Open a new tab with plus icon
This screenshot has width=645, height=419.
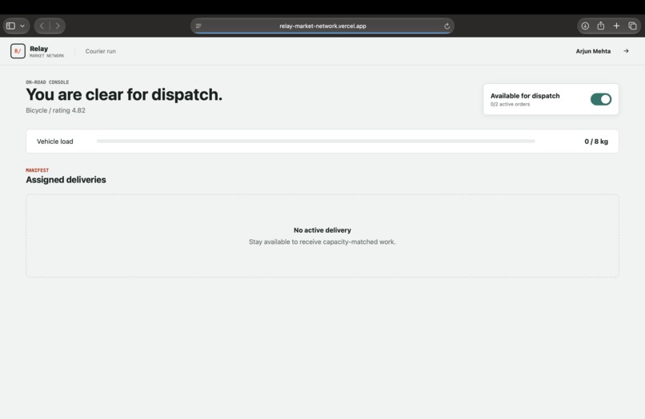click(616, 26)
